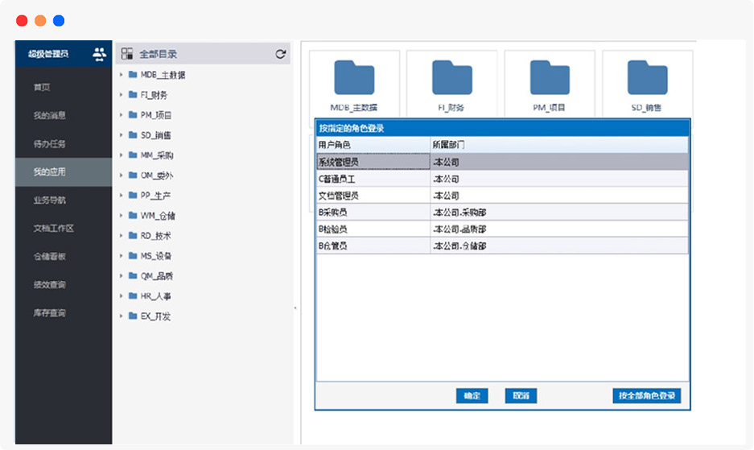Click the 确定 button in the dialog
Image resolution: width=754 pixels, height=450 pixels.
(x=472, y=396)
